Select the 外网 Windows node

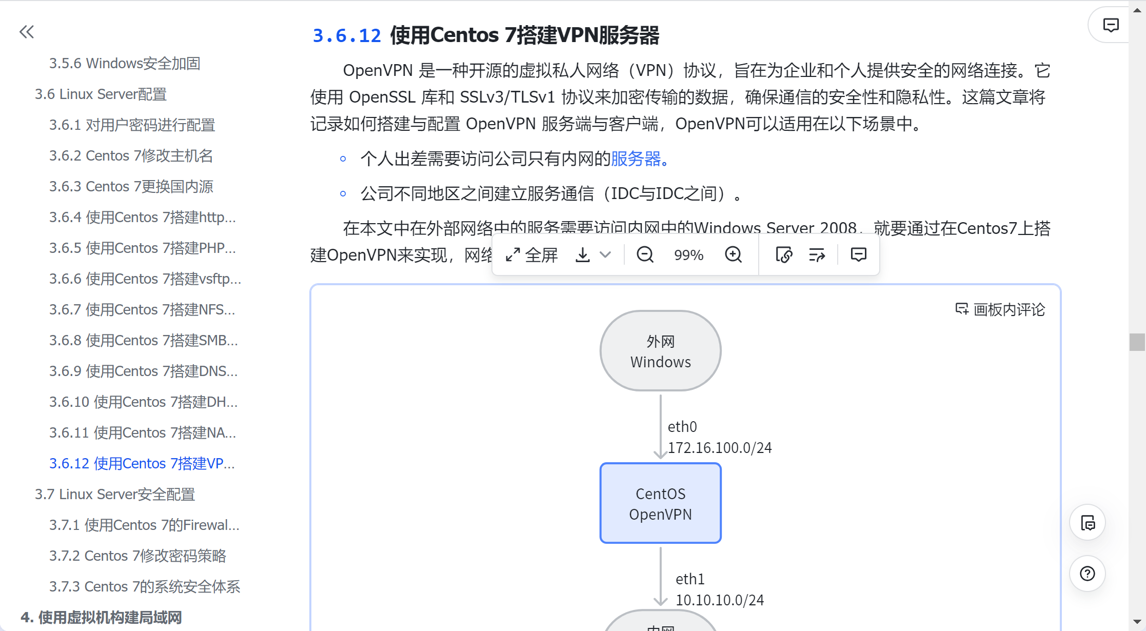click(x=661, y=351)
